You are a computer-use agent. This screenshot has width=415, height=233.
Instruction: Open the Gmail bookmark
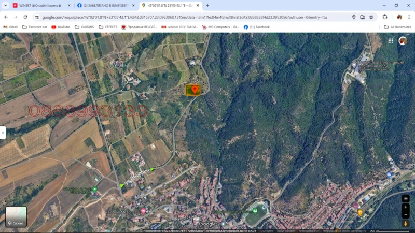(x=10, y=27)
